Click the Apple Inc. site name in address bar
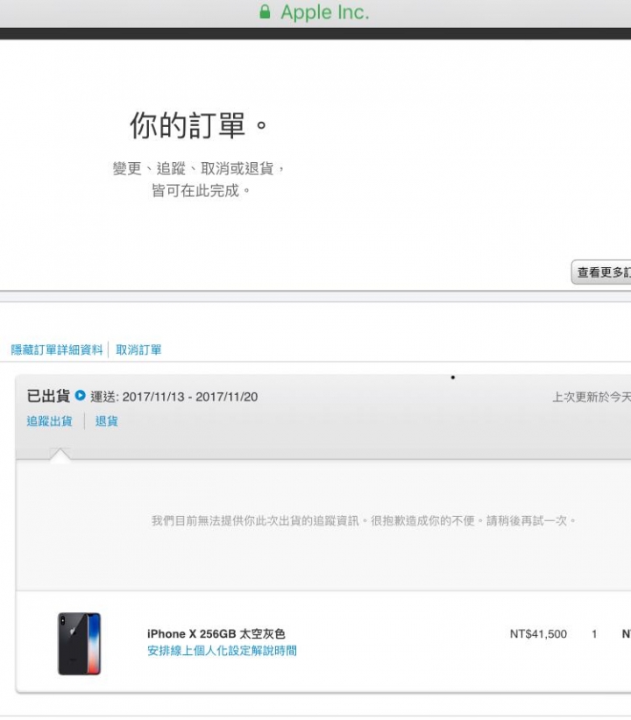The image size is (631, 720). click(325, 12)
